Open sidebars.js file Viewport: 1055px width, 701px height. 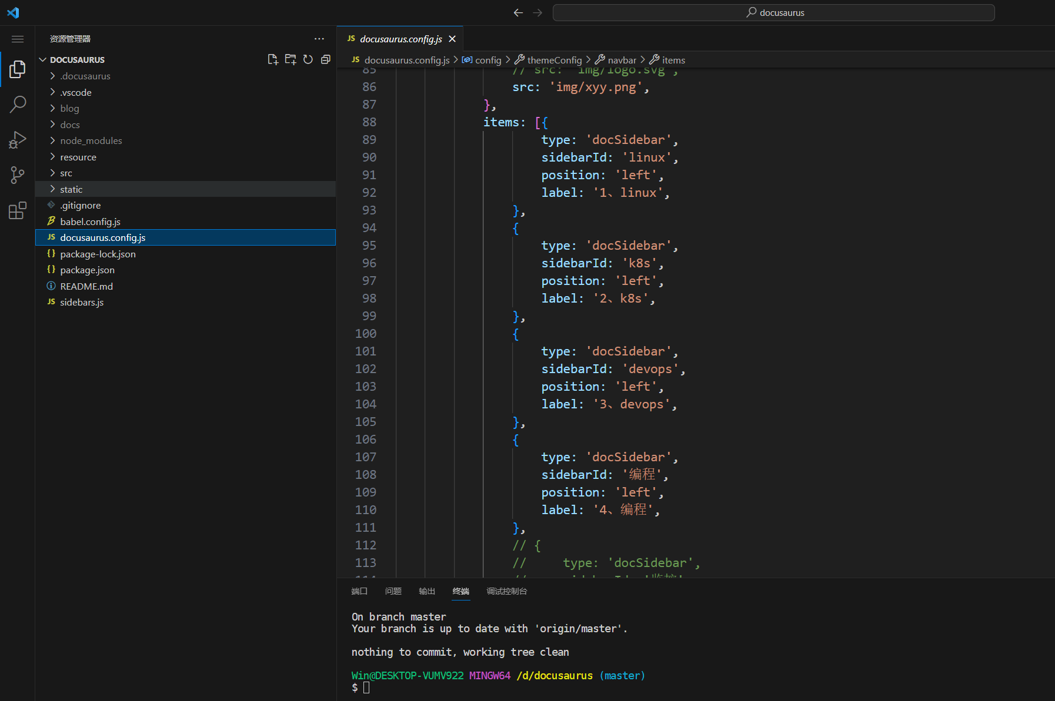pyautogui.click(x=185, y=302)
